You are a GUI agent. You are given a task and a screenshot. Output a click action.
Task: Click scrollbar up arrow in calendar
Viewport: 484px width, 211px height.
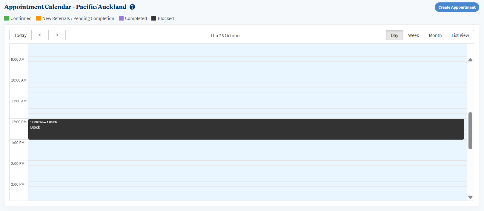(470, 60)
